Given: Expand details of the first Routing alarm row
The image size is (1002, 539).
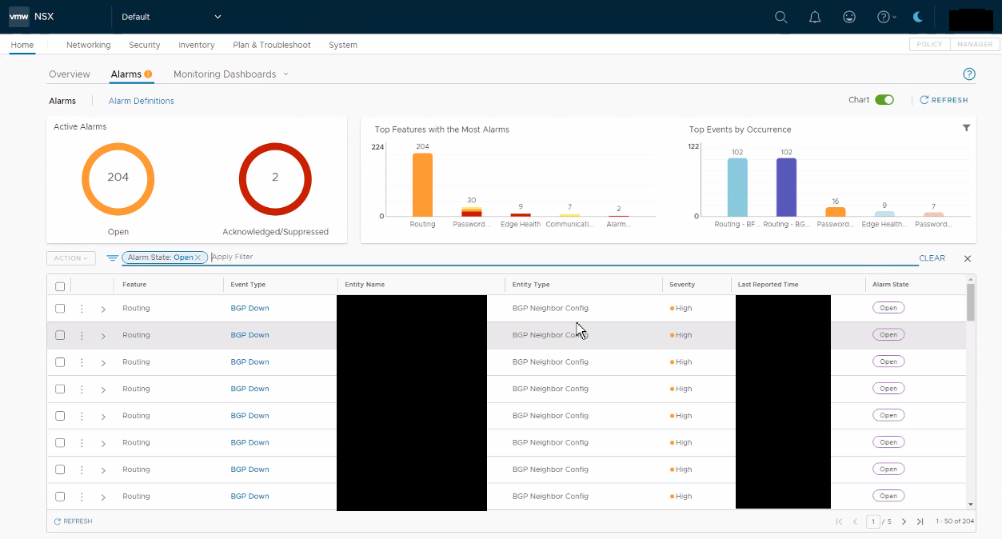Looking at the screenshot, I should point(103,309).
